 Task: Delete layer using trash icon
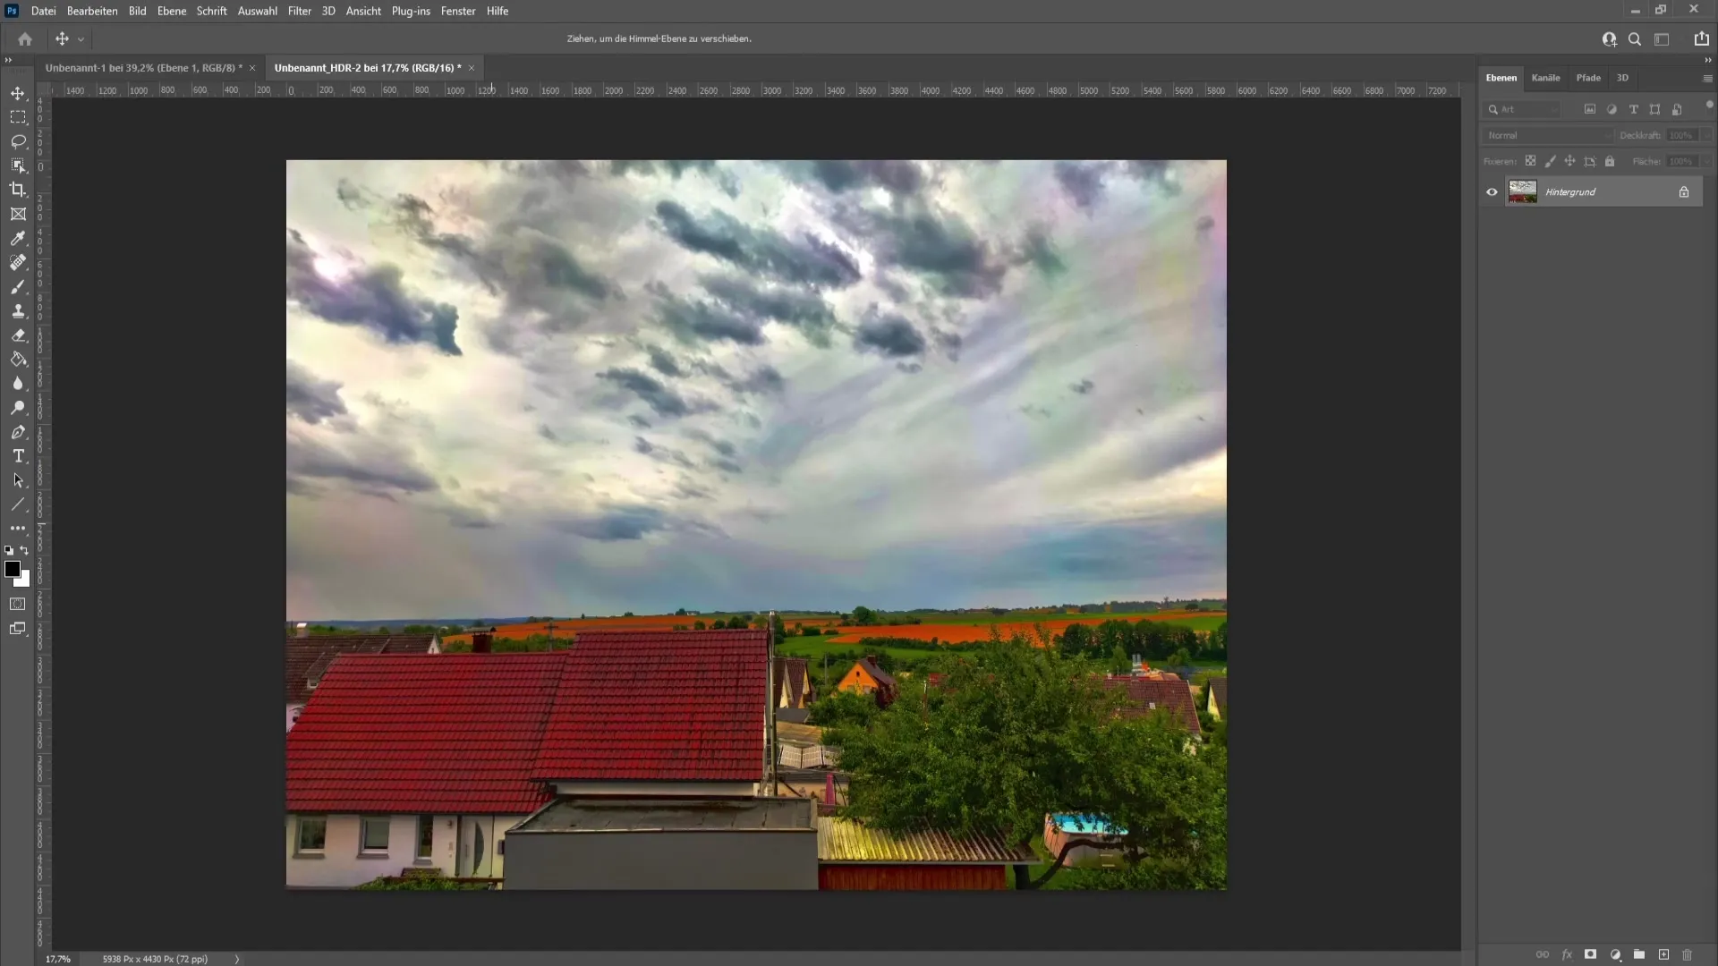pyautogui.click(x=1688, y=954)
